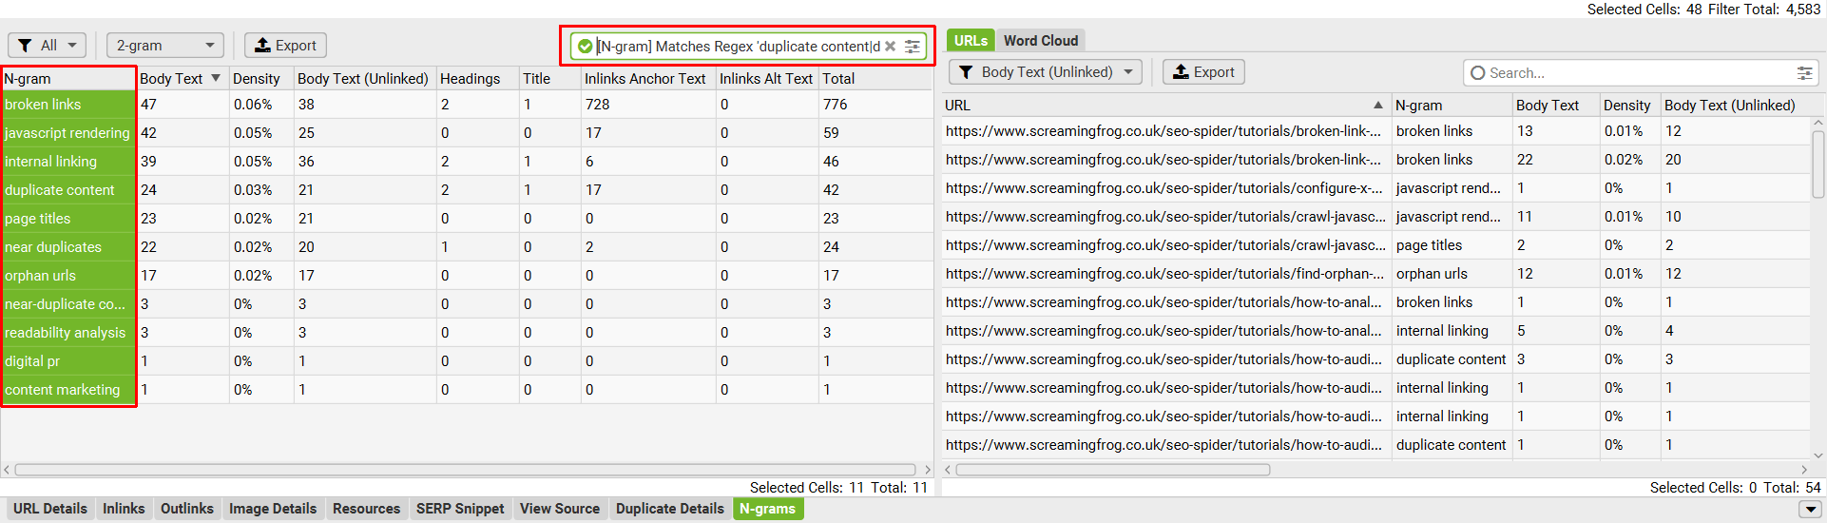Screen dimensions: 1827x523
Task: Expand the bottom-right tab overflow dropdown arrow
Action: [x=1810, y=510]
